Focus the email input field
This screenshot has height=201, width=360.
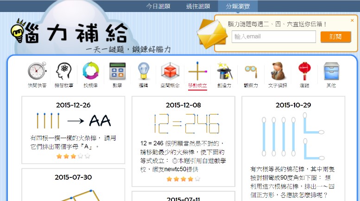(x=273, y=37)
